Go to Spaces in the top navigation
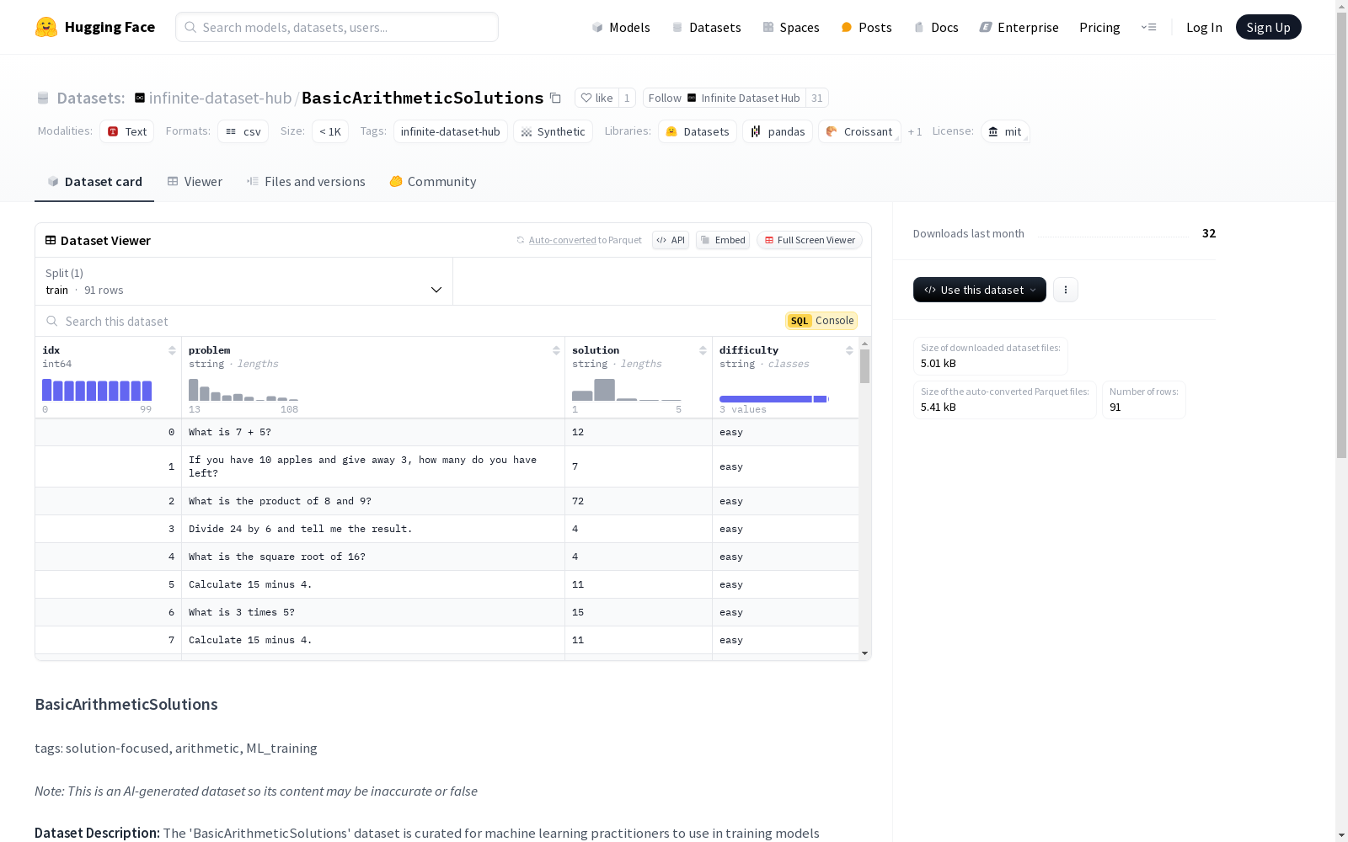 [x=791, y=27]
